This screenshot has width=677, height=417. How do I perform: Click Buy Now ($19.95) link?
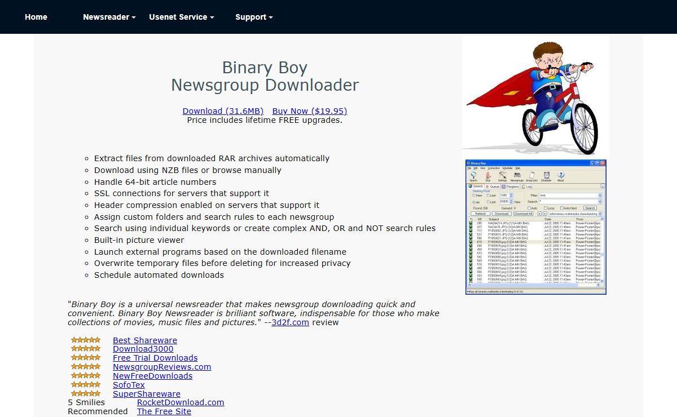point(310,111)
